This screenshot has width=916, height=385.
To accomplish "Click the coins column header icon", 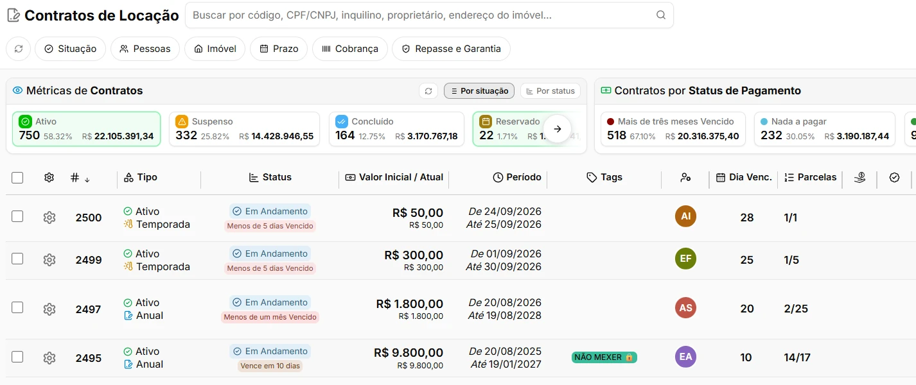I will click(860, 178).
